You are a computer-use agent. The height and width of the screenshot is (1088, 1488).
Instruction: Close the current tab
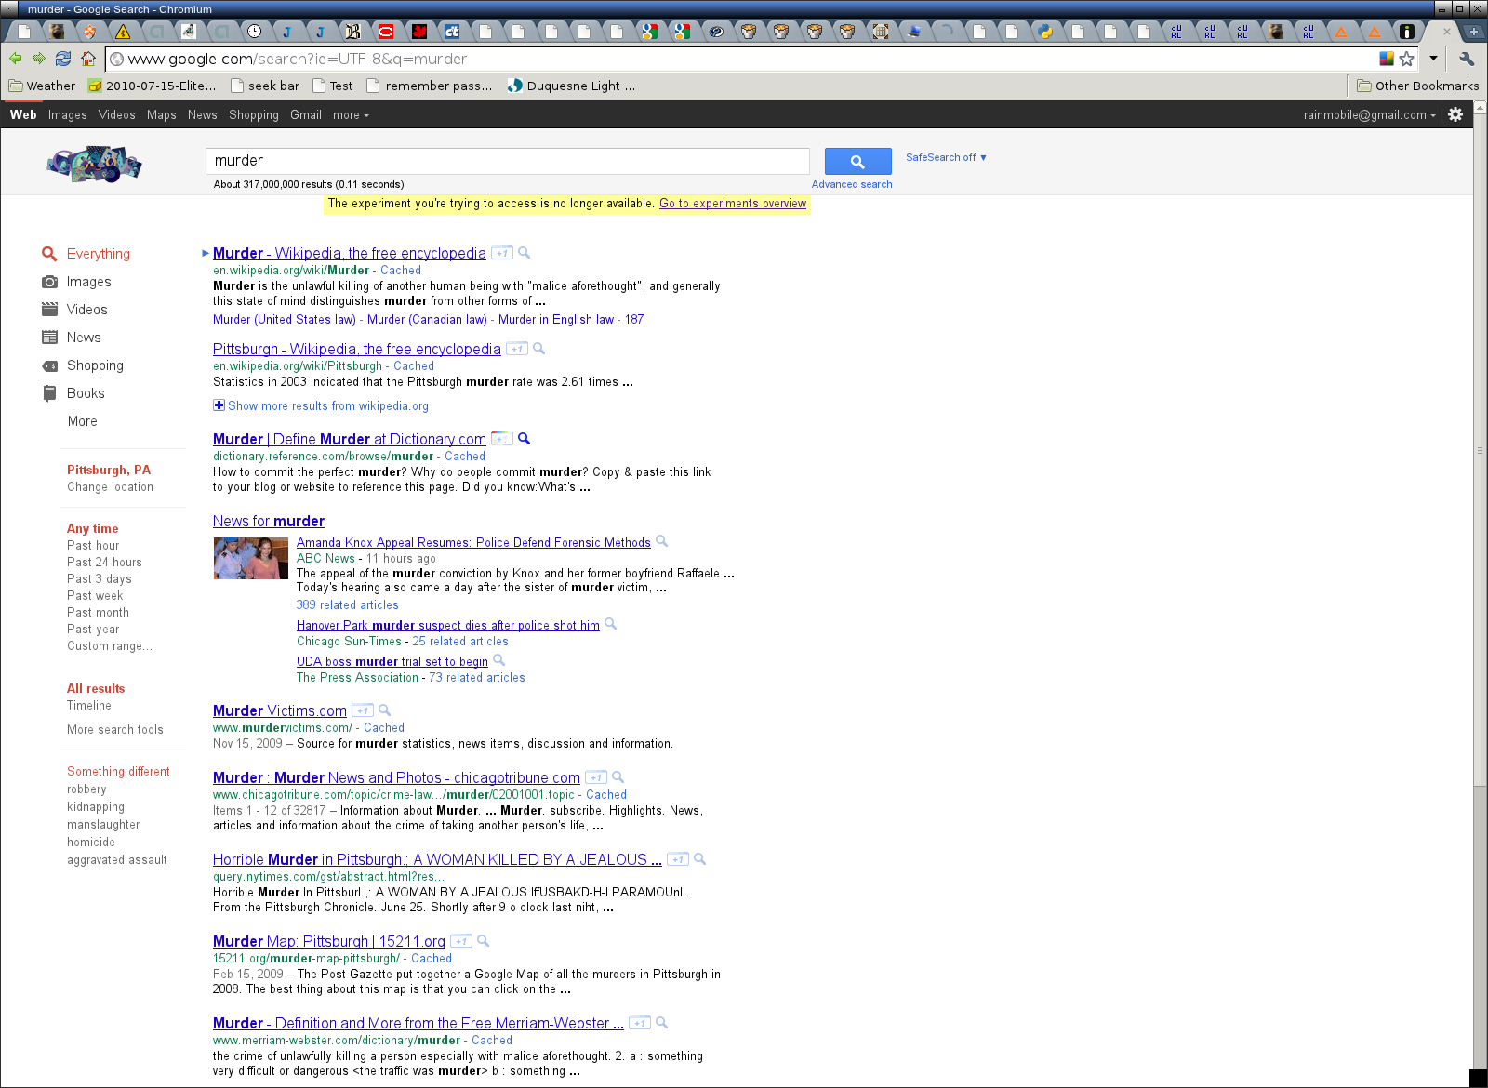point(1446,32)
